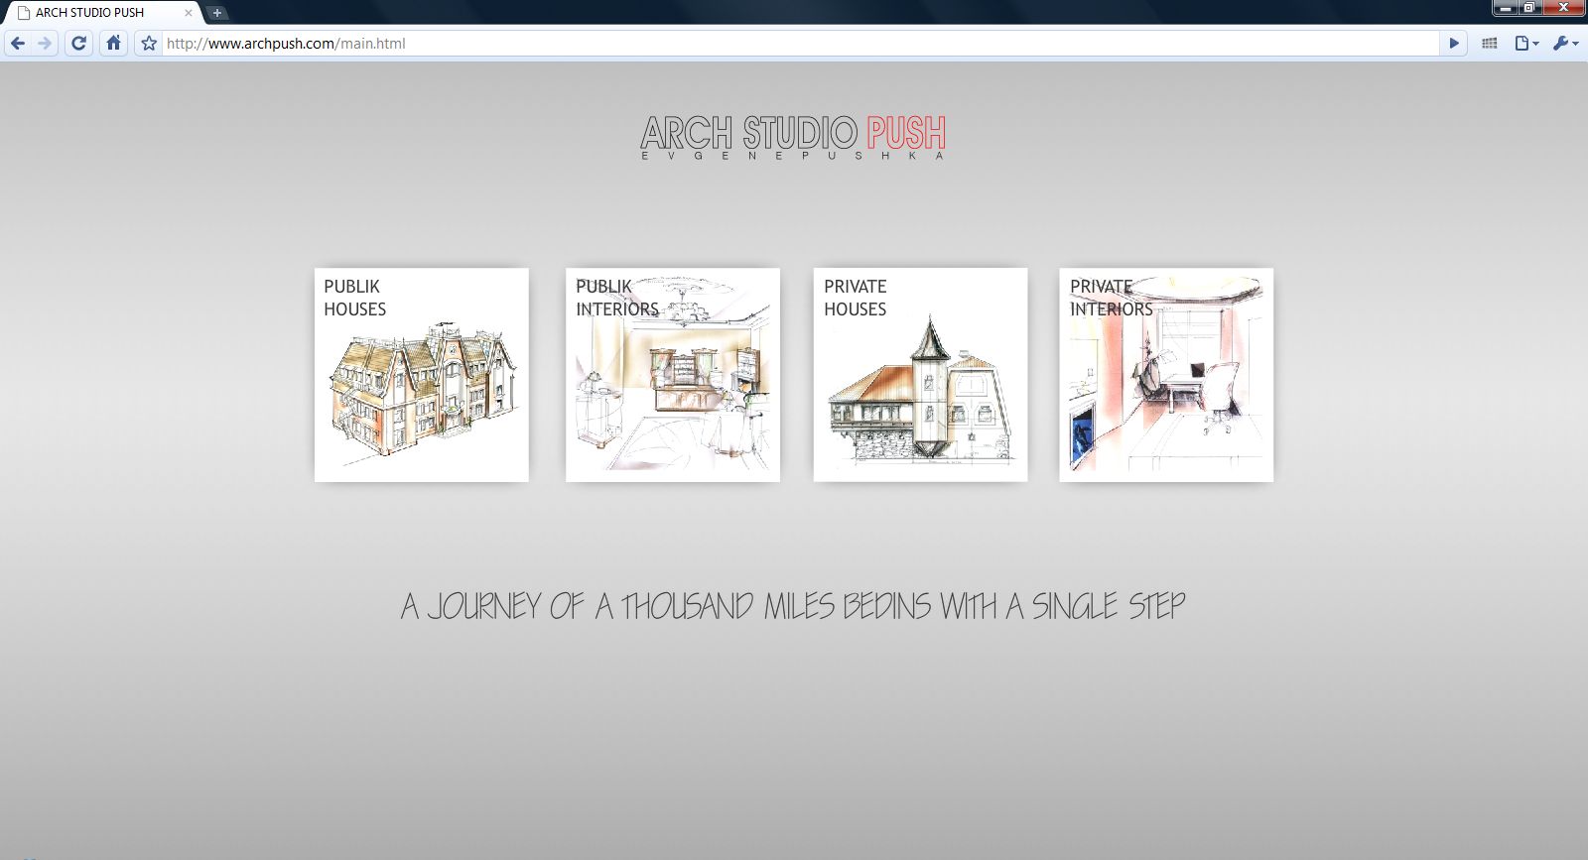Viewport: 1588px width, 860px height.
Task: Click the Go arrow beside the address bar
Action: pyautogui.click(x=1454, y=44)
